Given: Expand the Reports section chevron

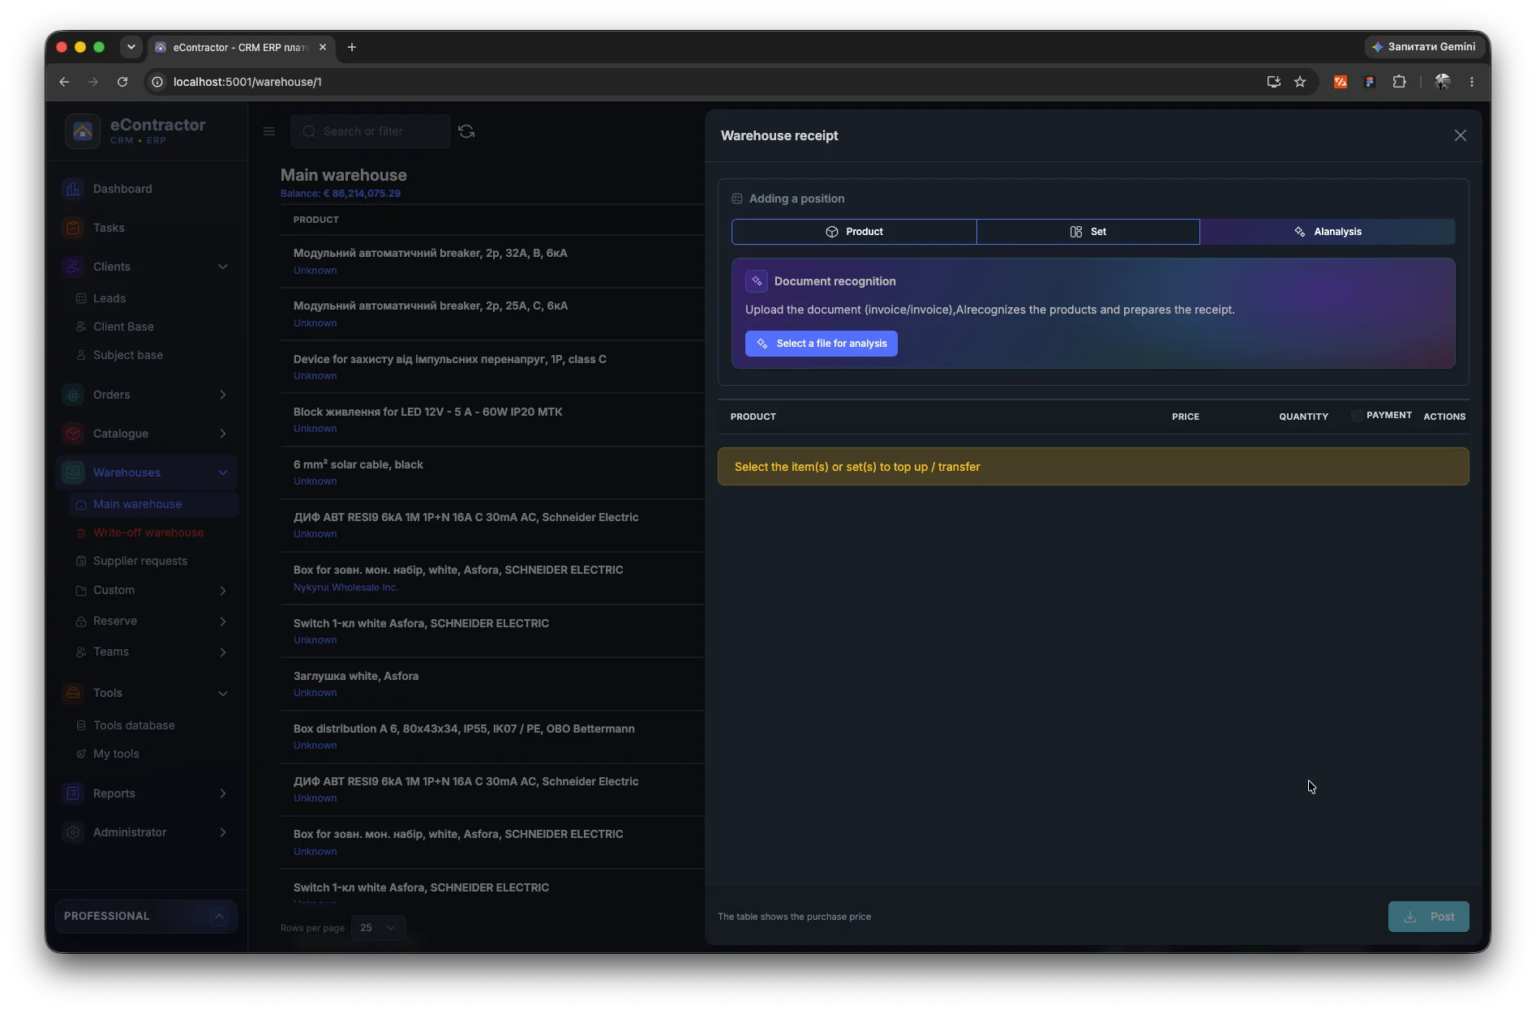Looking at the screenshot, I should click(223, 793).
